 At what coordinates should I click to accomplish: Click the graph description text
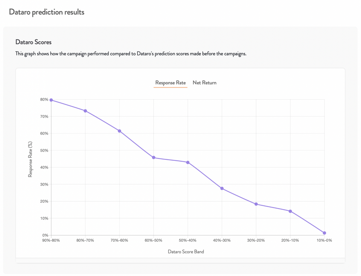coord(131,54)
